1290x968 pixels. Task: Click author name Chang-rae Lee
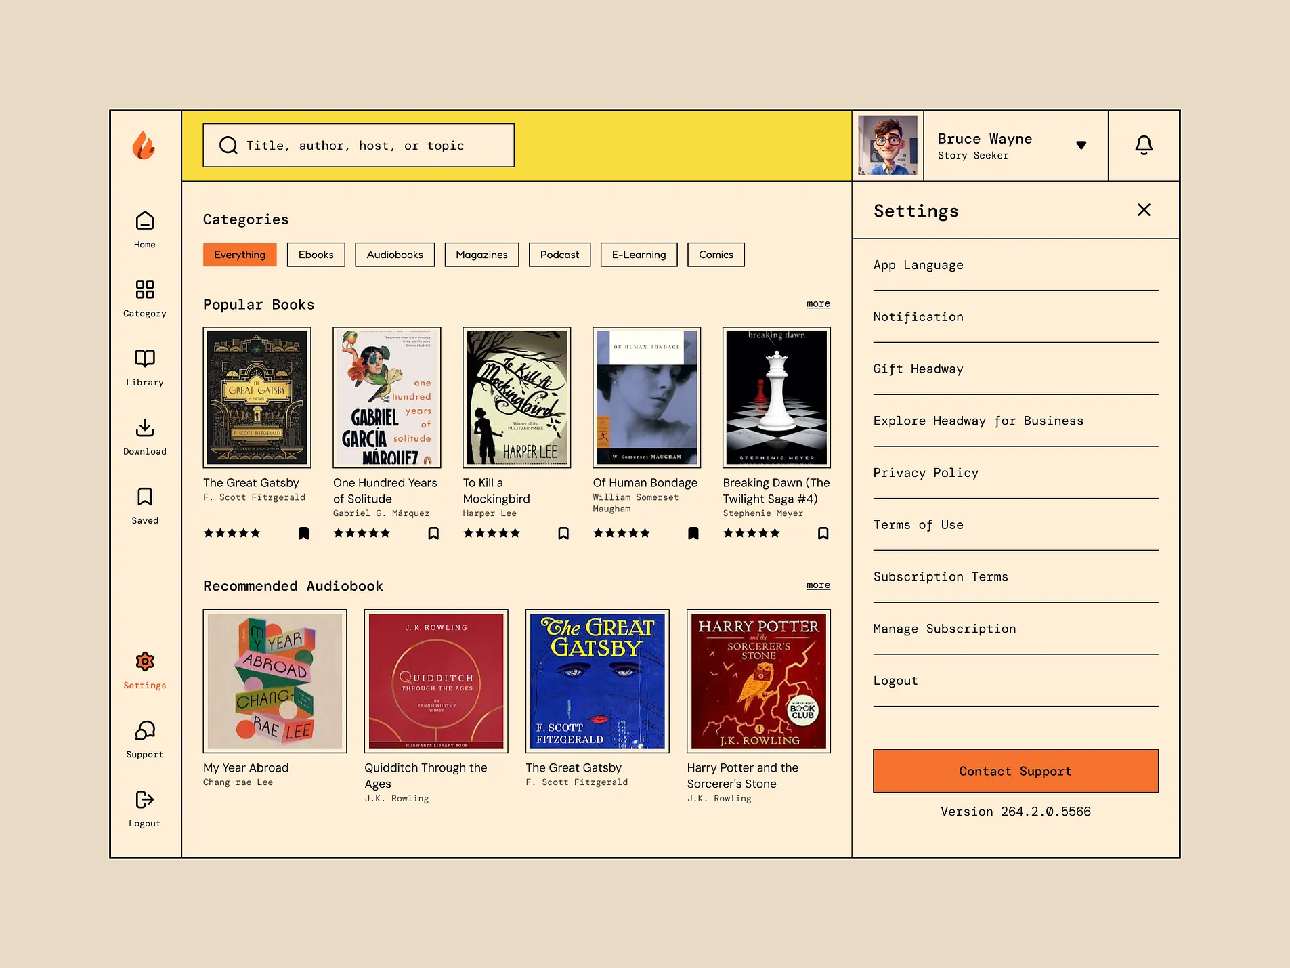[x=238, y=782]
